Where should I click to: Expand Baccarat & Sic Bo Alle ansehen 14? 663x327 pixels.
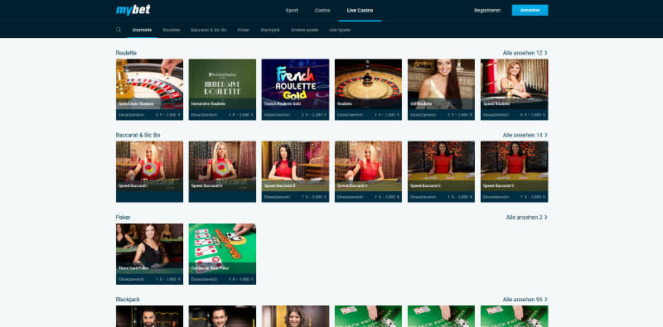(x=525, y=135)
